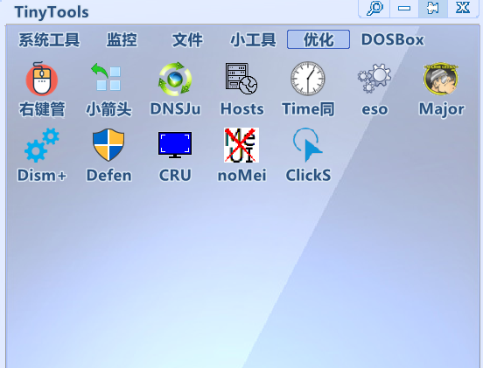
Task: Switch to the 系统工具 tab
Action: pyautogui.click(x=49, y=39)
